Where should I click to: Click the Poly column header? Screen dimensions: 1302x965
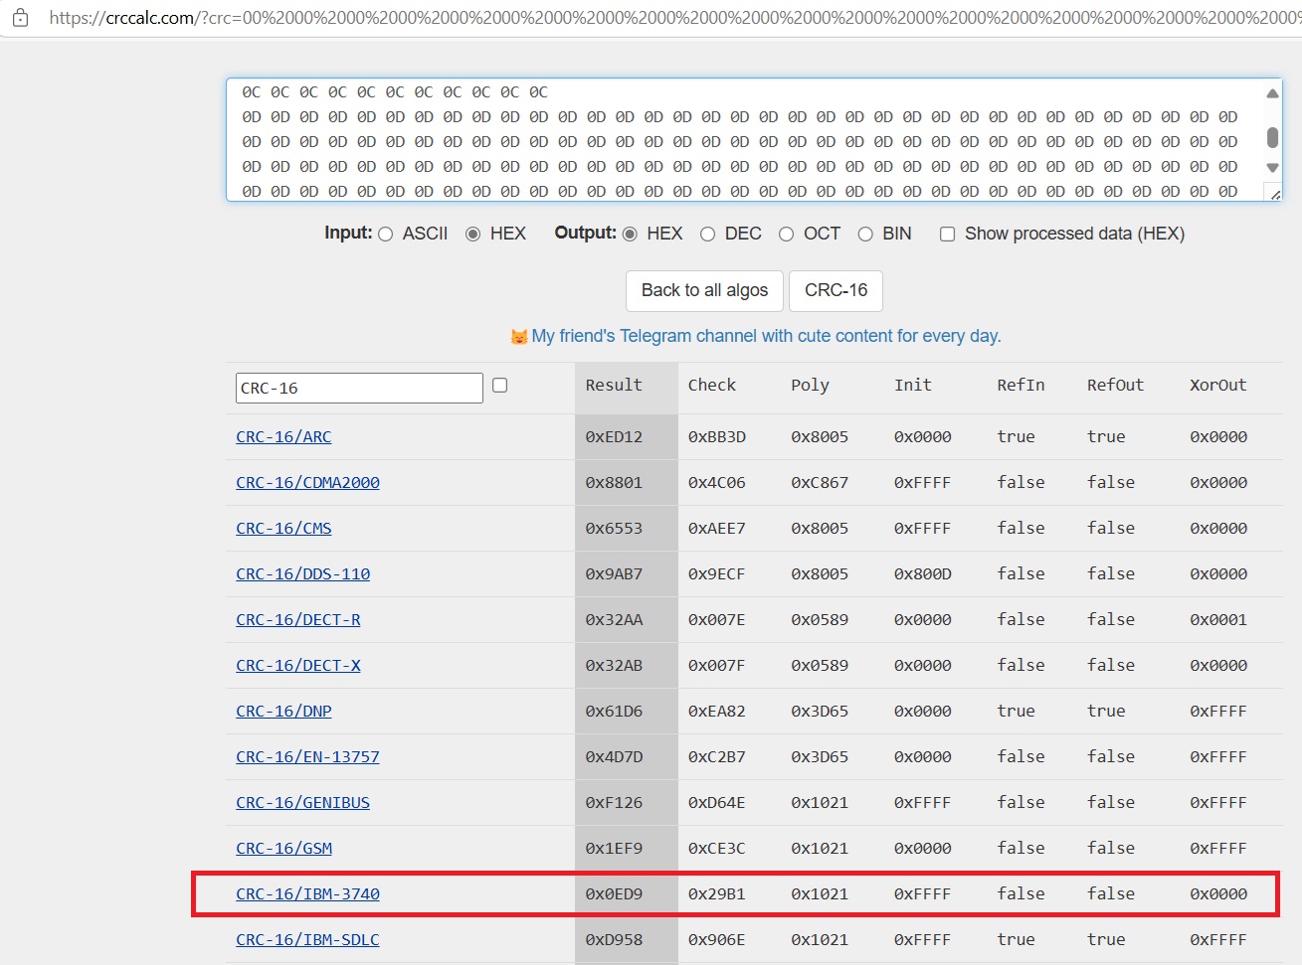point(810,385)
